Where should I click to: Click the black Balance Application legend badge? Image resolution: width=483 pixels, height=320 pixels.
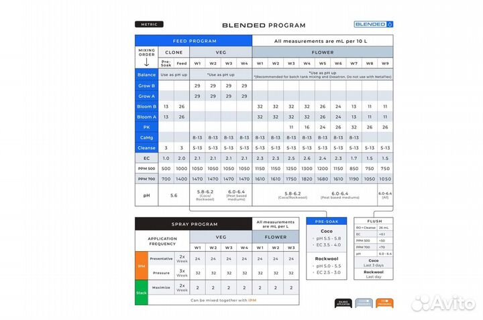click(x=343, y=303)
